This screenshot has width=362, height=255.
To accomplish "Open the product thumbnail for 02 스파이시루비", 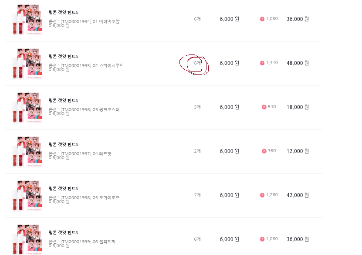I will 27,64.
